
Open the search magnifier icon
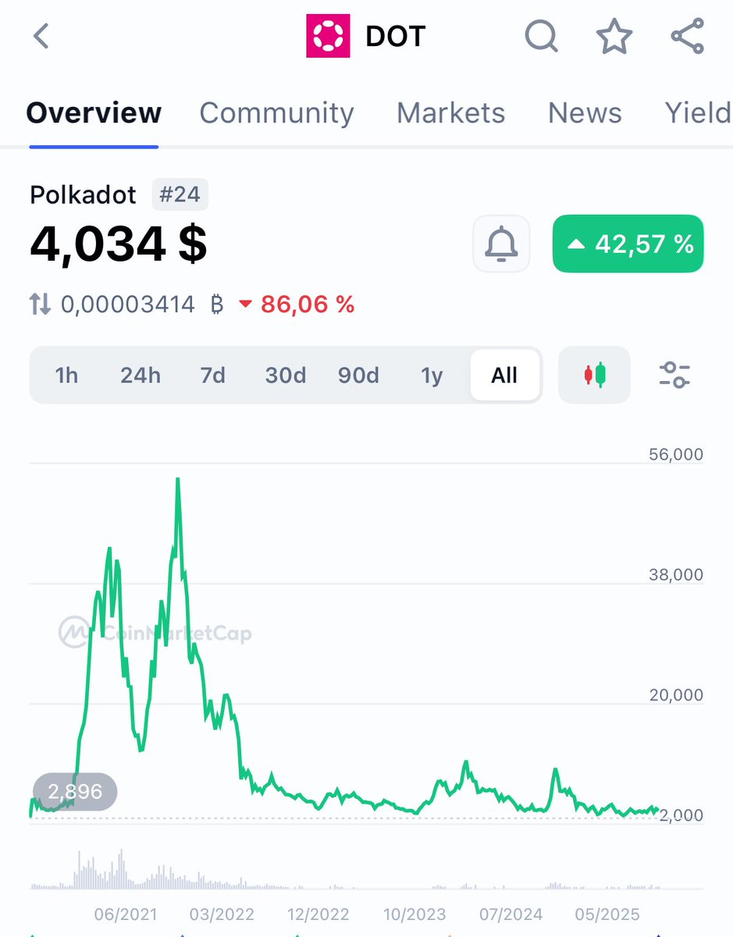tap(541, 36)
